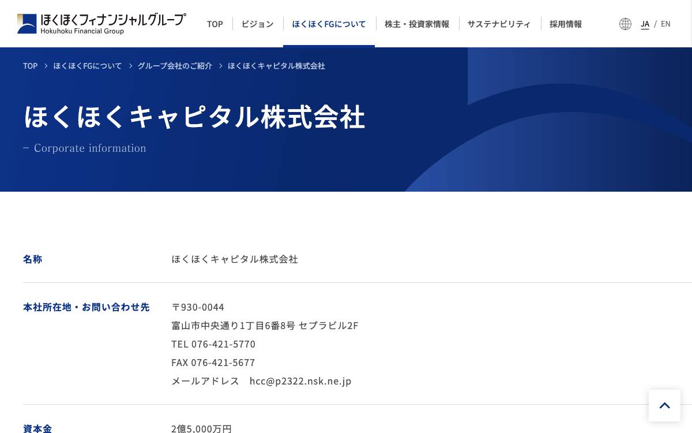Click the email hcc@p2322.nsk.ne.jp
This screenshot has width=692, height=433.
[x=300, y=381]
